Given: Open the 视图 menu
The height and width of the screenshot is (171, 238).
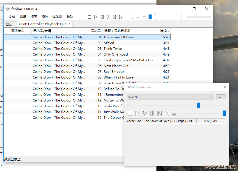Looking at the screenshot, I should click(x=34, y=17).
